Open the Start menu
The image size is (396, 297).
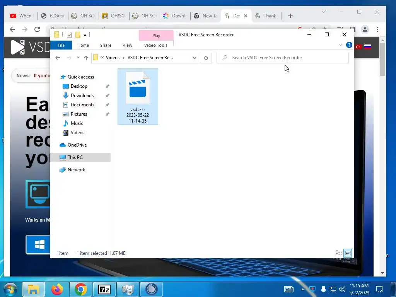click(x=10, y=289)
